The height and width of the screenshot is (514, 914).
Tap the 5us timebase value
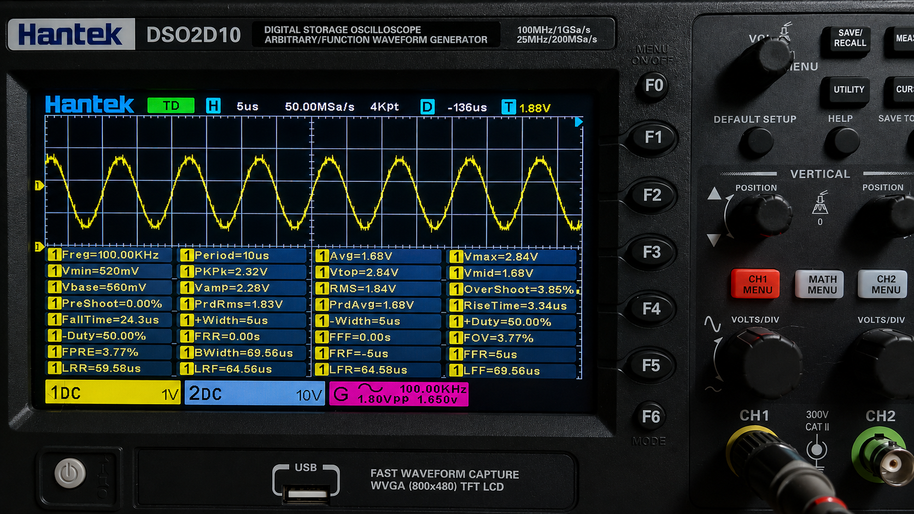(x=247, y=107)
